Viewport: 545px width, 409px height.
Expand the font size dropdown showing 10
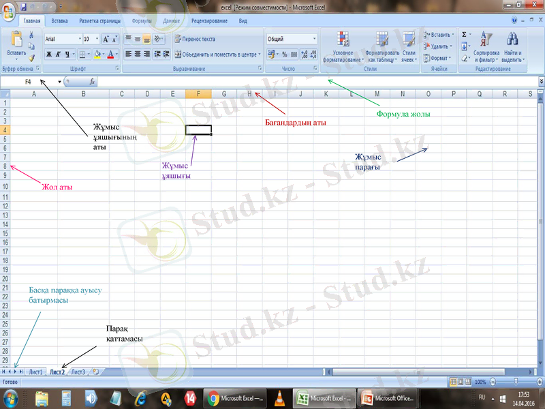pos(97,37)
